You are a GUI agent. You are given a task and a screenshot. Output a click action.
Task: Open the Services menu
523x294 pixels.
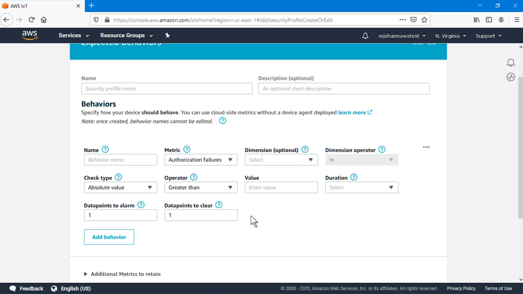coord(74,36)
